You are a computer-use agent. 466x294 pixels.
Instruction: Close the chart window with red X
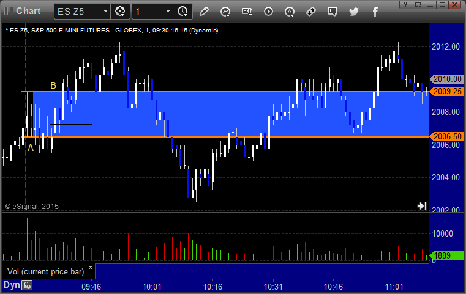(x=455, y=4)
